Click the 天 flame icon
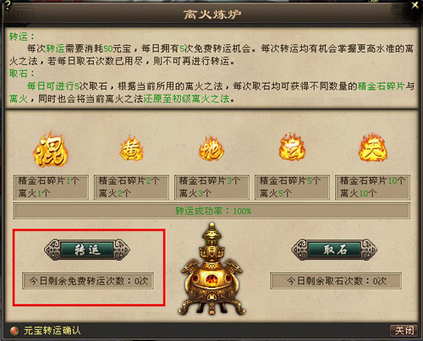The height and width of the screenshot is (341, 423). [373, 148]
